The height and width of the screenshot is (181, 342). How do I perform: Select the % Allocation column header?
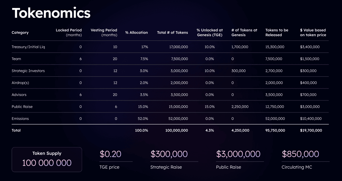tap(136, 32)
